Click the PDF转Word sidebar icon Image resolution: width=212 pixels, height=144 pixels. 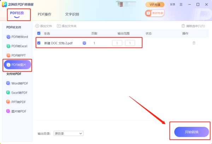click(x=8, y=37)
